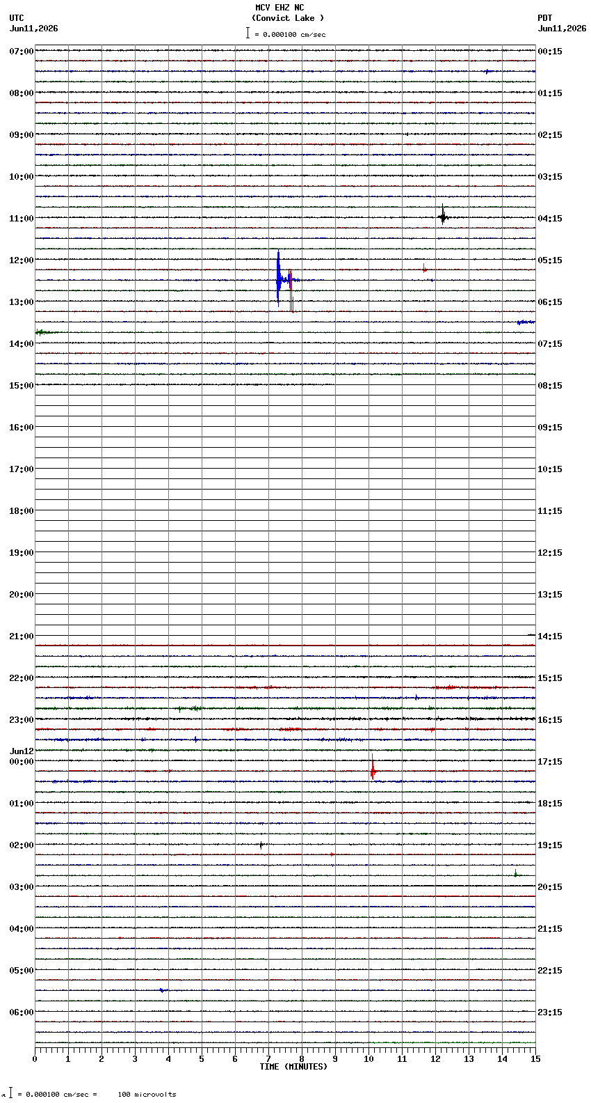The image size is (591, 1103).
Task: Click the 23:00 UTC row label
Action: point(22,720)
